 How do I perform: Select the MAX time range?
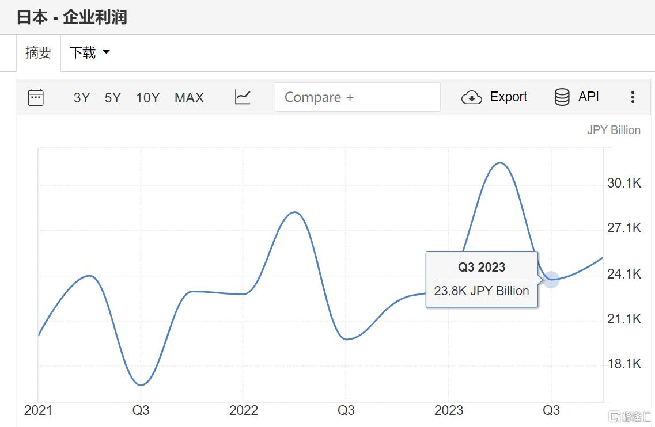click(189, 98)
